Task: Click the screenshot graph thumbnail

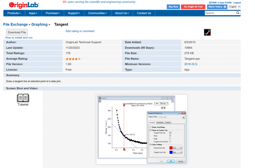Action: click(142, 129)
